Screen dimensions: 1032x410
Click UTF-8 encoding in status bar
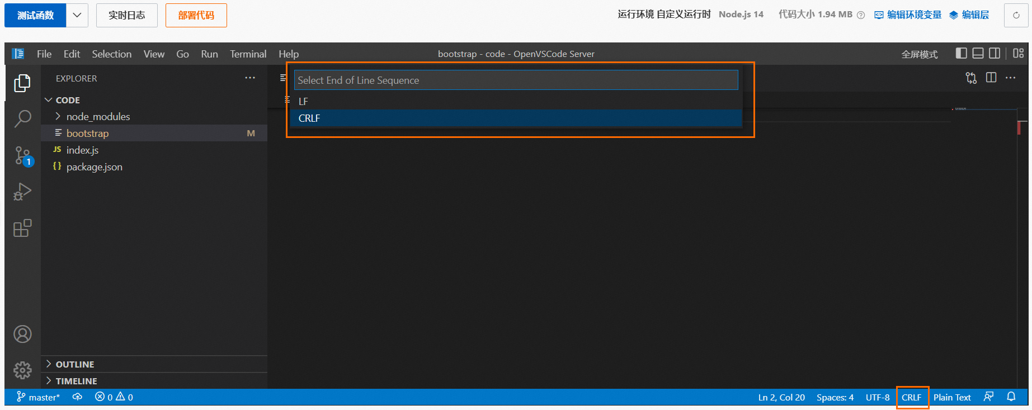[x=878, y=397]
